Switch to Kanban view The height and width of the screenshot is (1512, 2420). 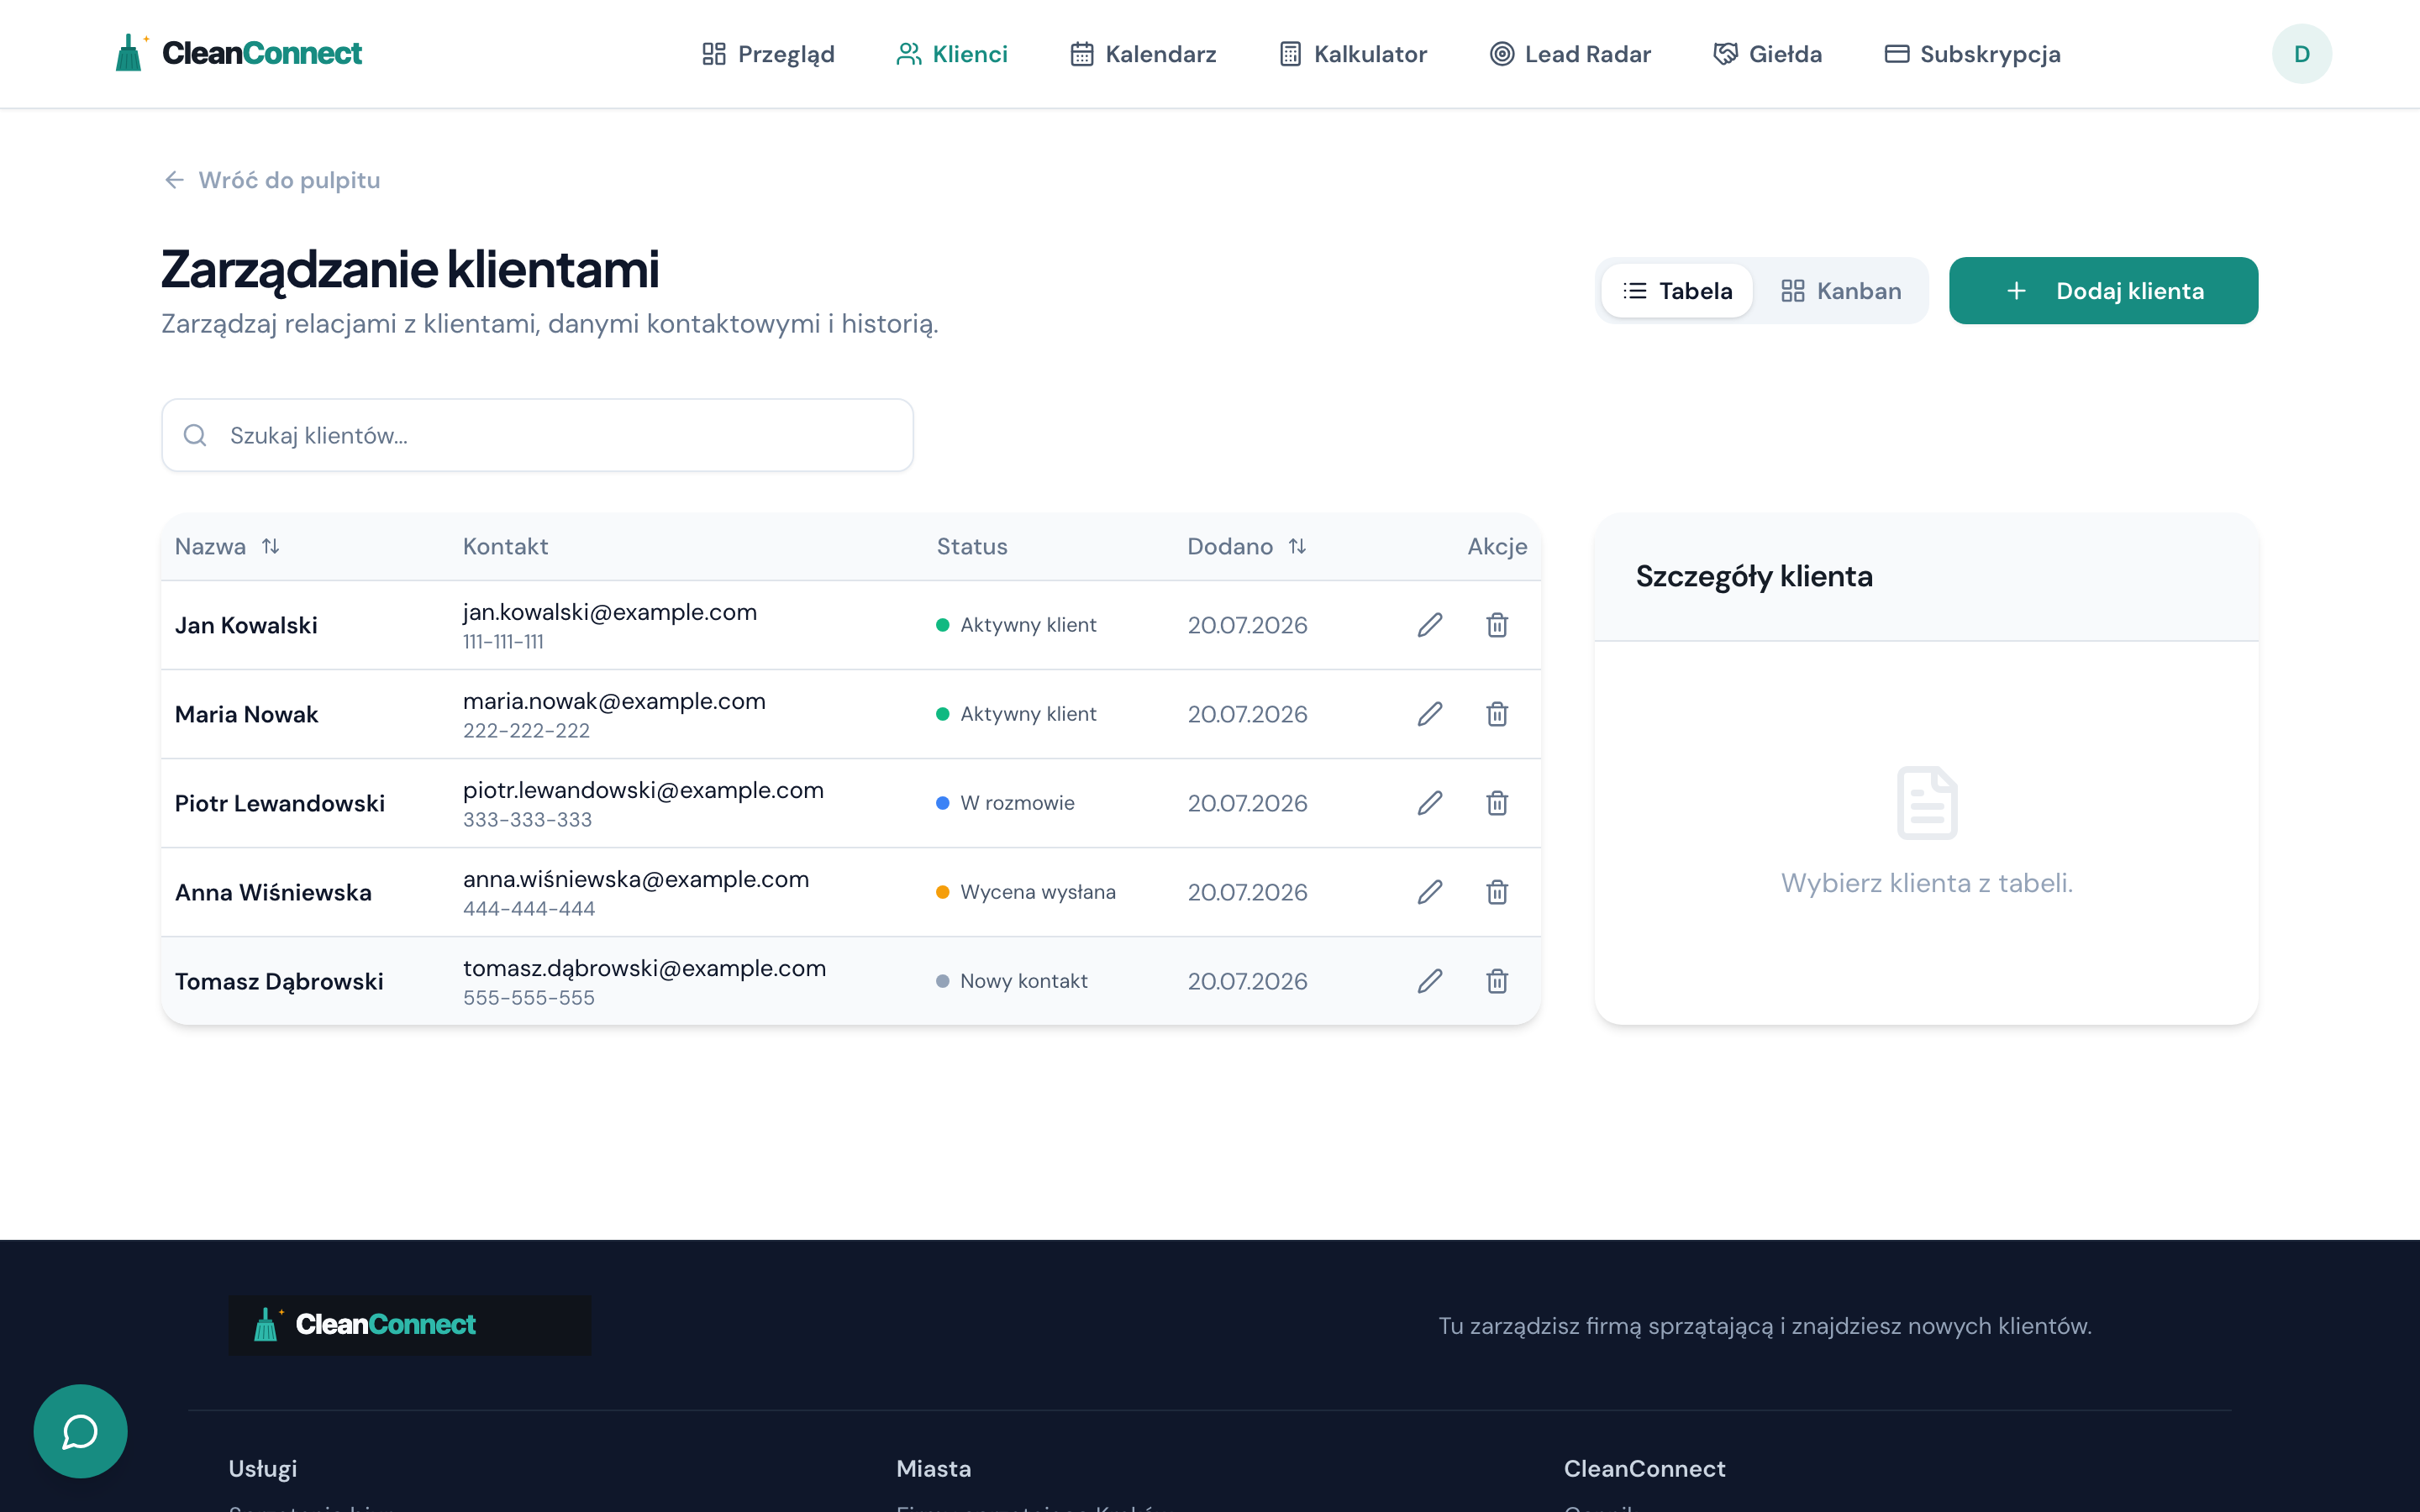(1841, 291)
